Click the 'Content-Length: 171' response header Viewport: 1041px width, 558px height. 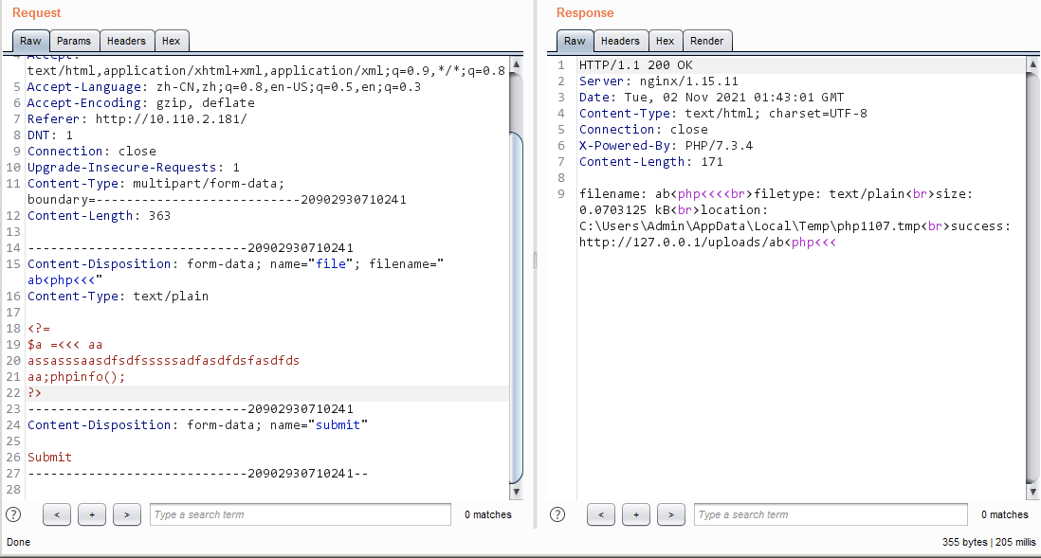click(650, 161)
